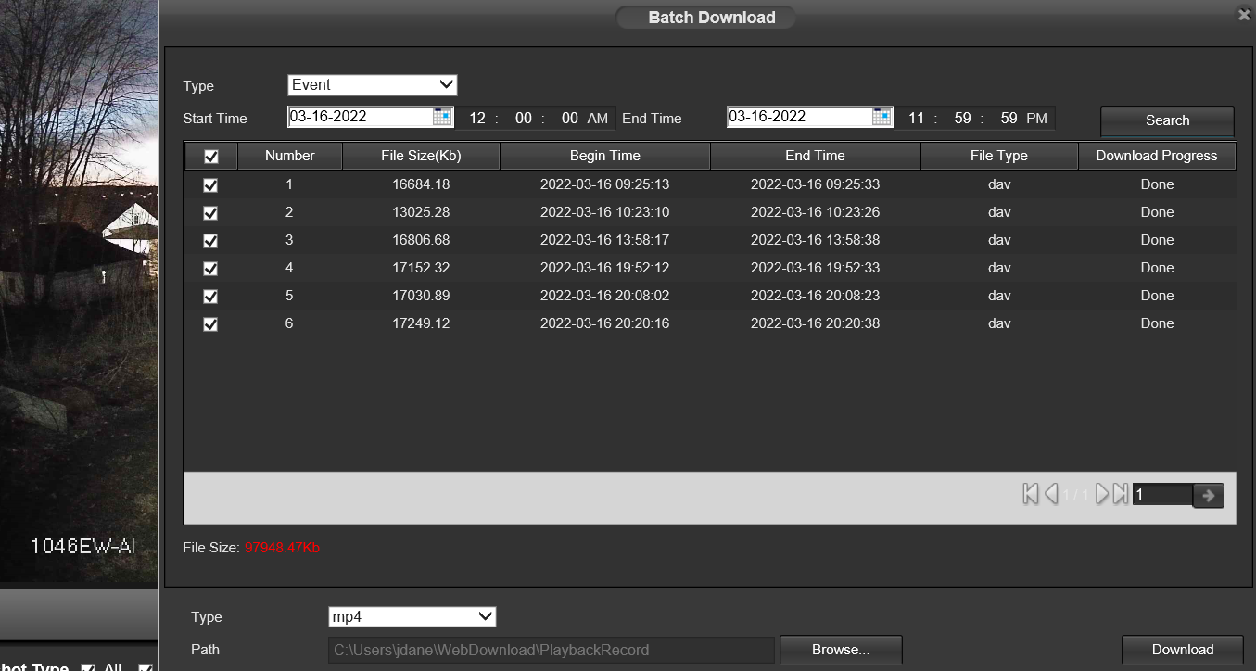
Task: Click the End Time hour field showing 11
Action: (x=917, y=119)
